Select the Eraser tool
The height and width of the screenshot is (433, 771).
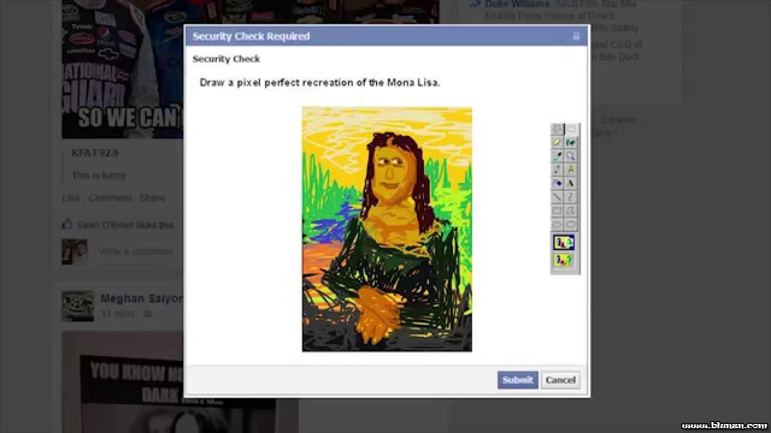tap(557, 143)
